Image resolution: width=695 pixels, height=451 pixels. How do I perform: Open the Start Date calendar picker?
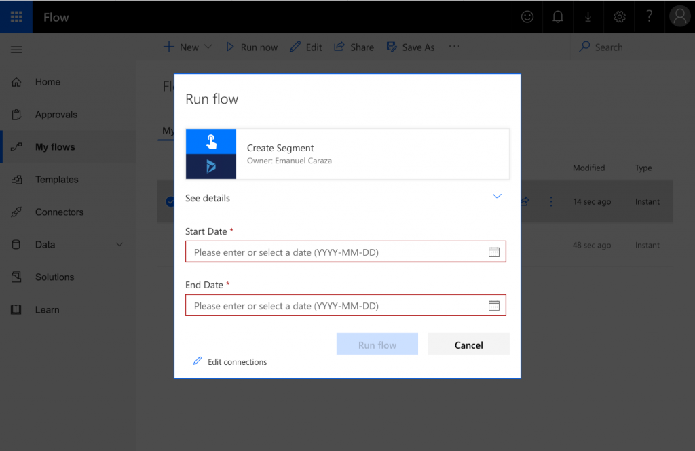[x=494, y=251]
